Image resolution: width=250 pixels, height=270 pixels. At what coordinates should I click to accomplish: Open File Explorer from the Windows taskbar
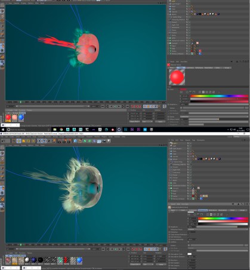pos(55,130)
